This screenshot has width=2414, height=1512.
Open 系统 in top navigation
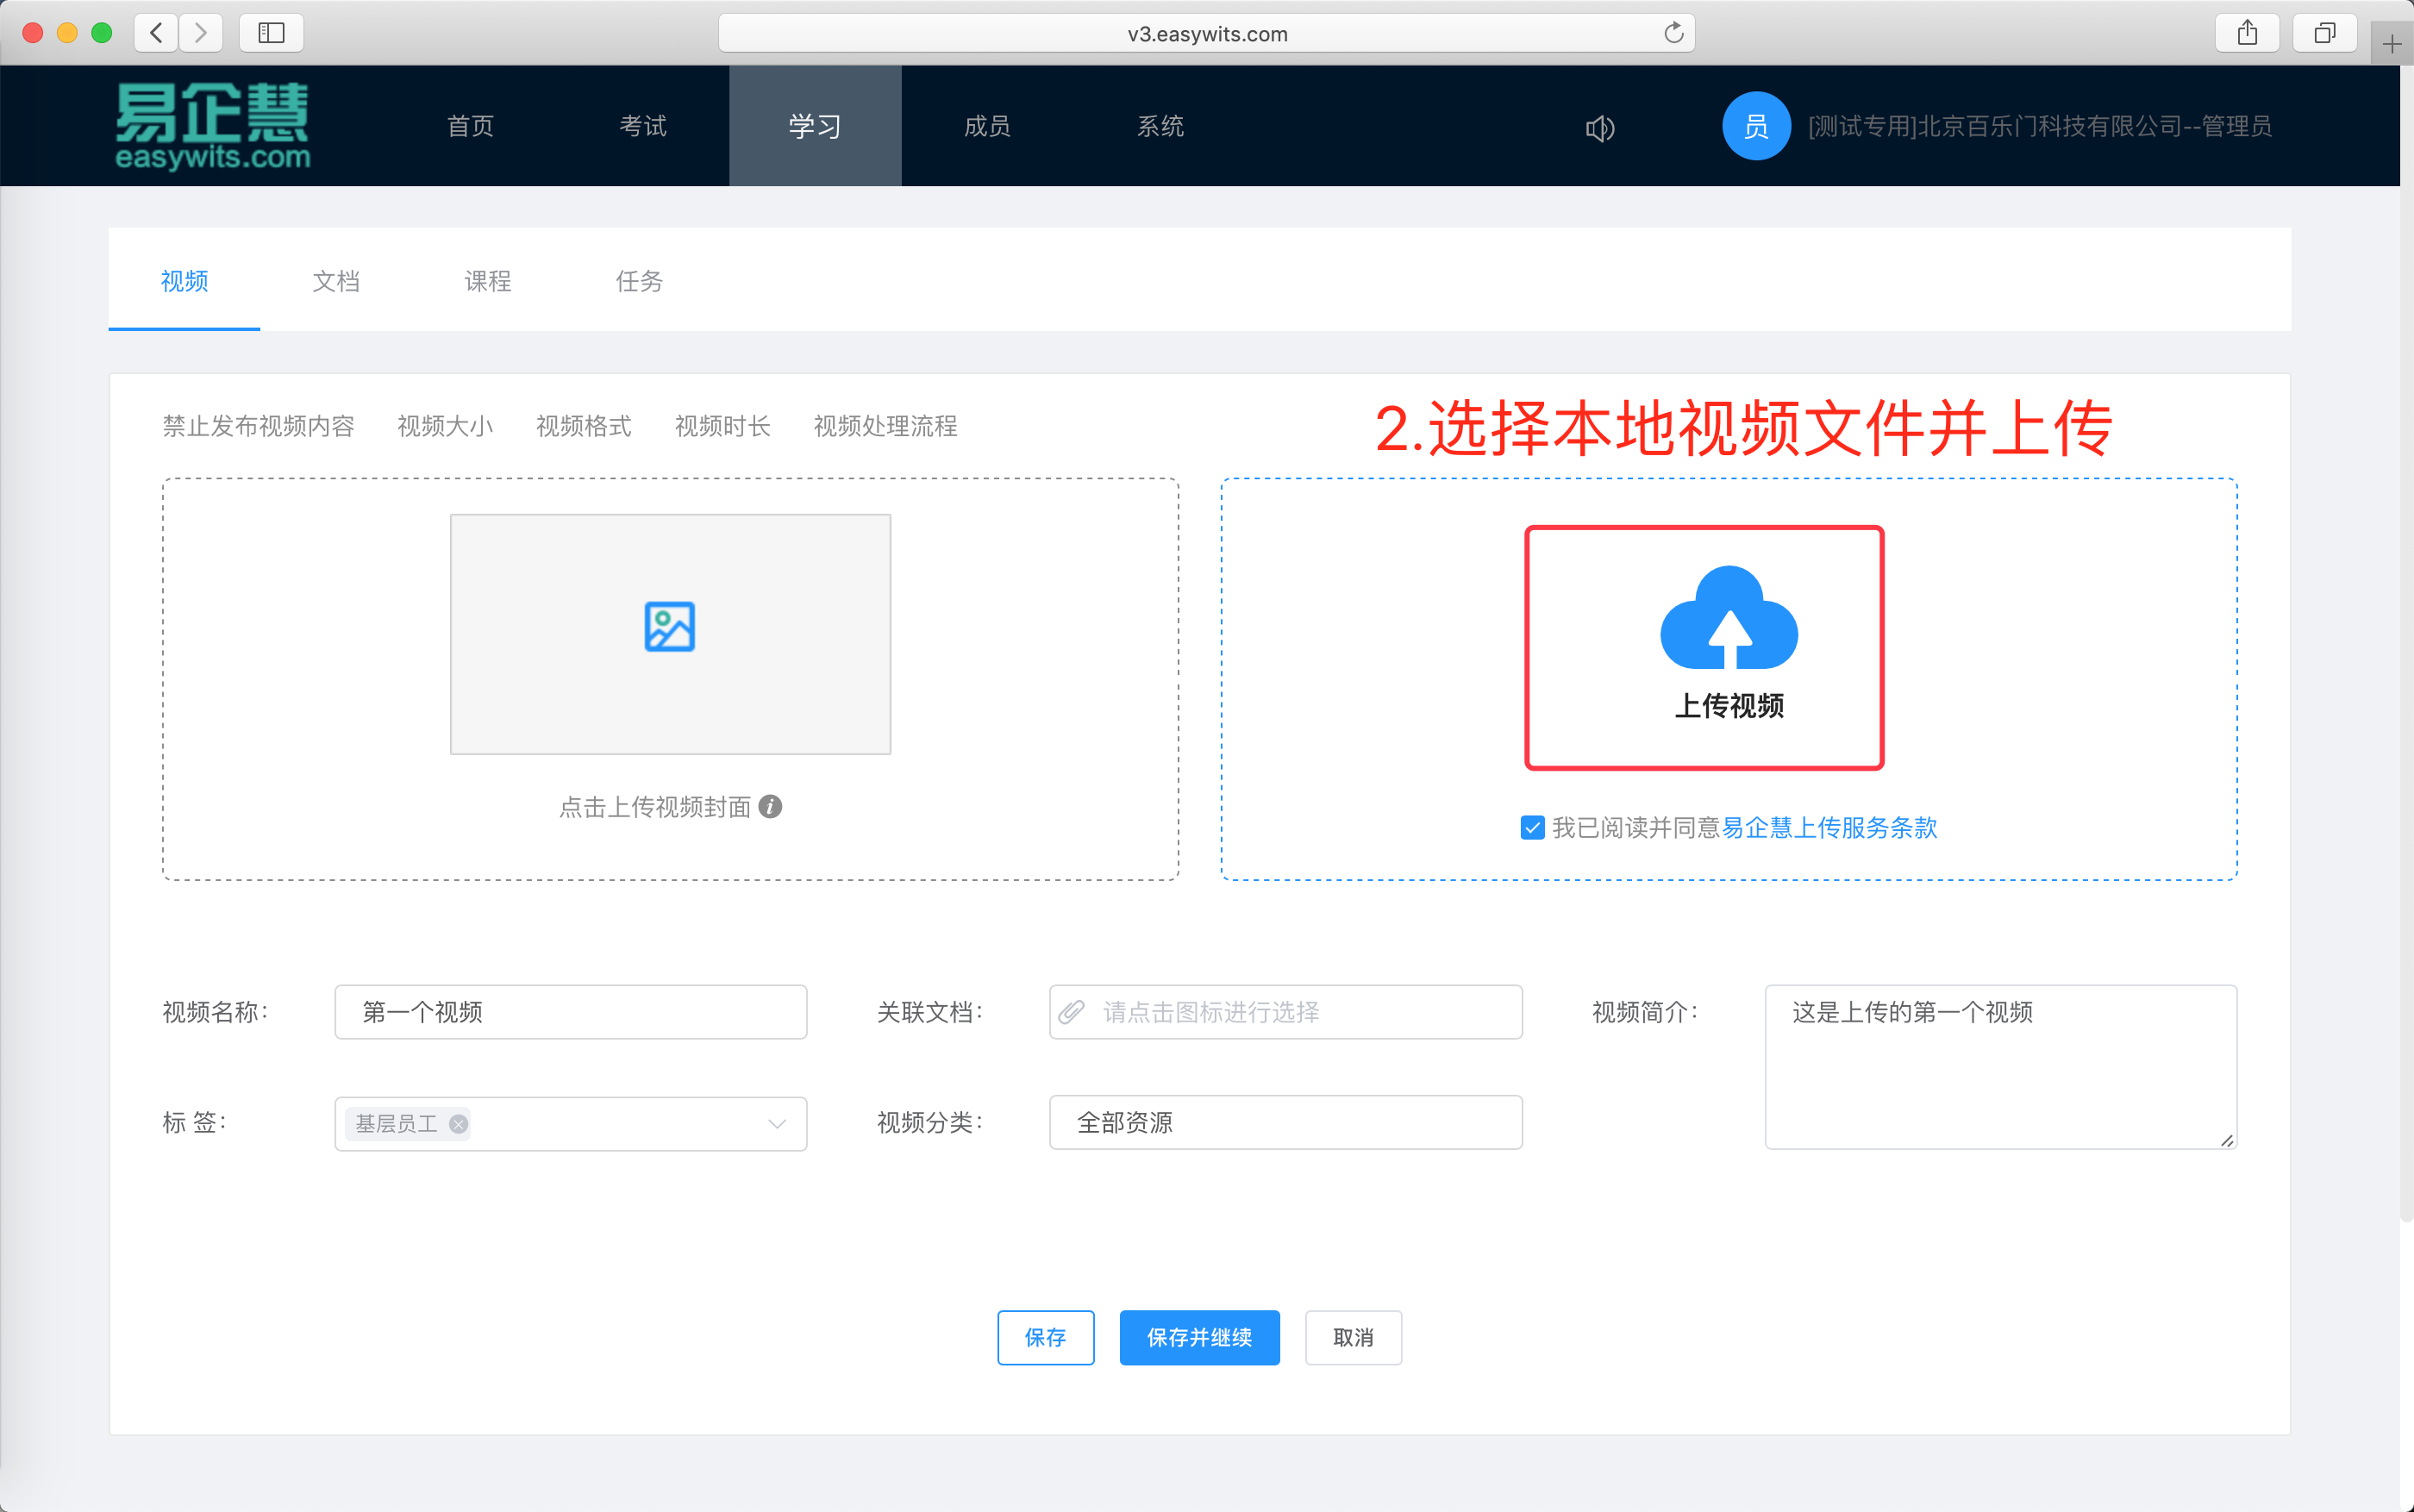[1160, 126]
